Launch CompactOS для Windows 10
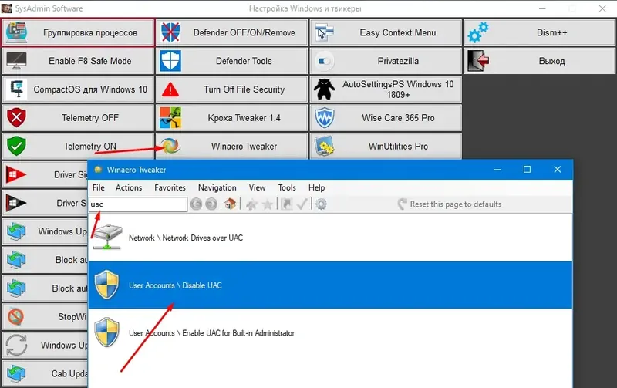 pos(78,89)
